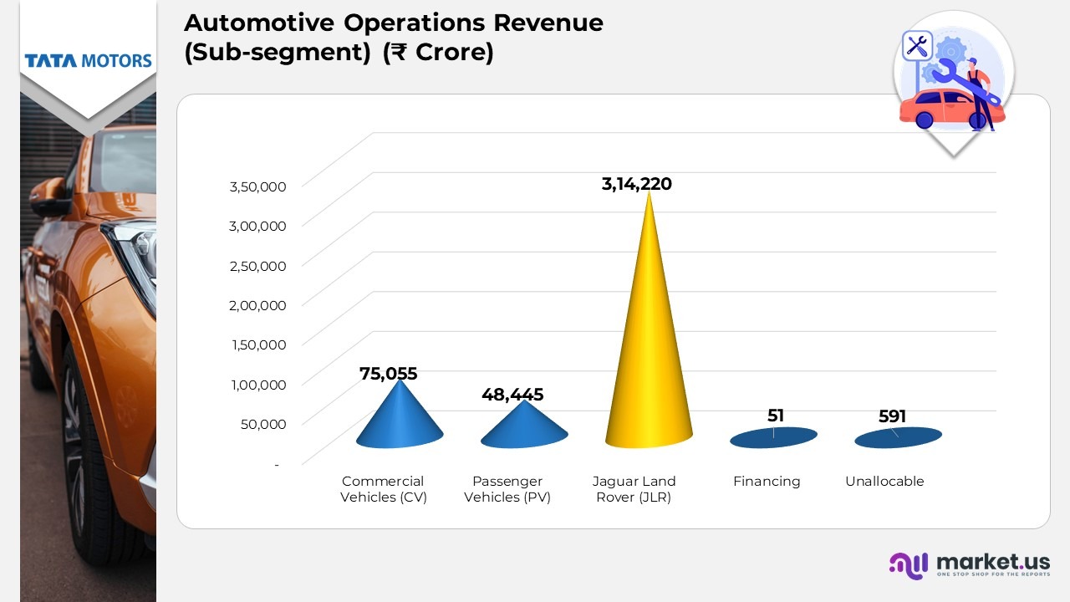The image size is (1070, 602).
Task: Click the Passenger Vehicles (PV) axis label
Action: coord(507,489)
